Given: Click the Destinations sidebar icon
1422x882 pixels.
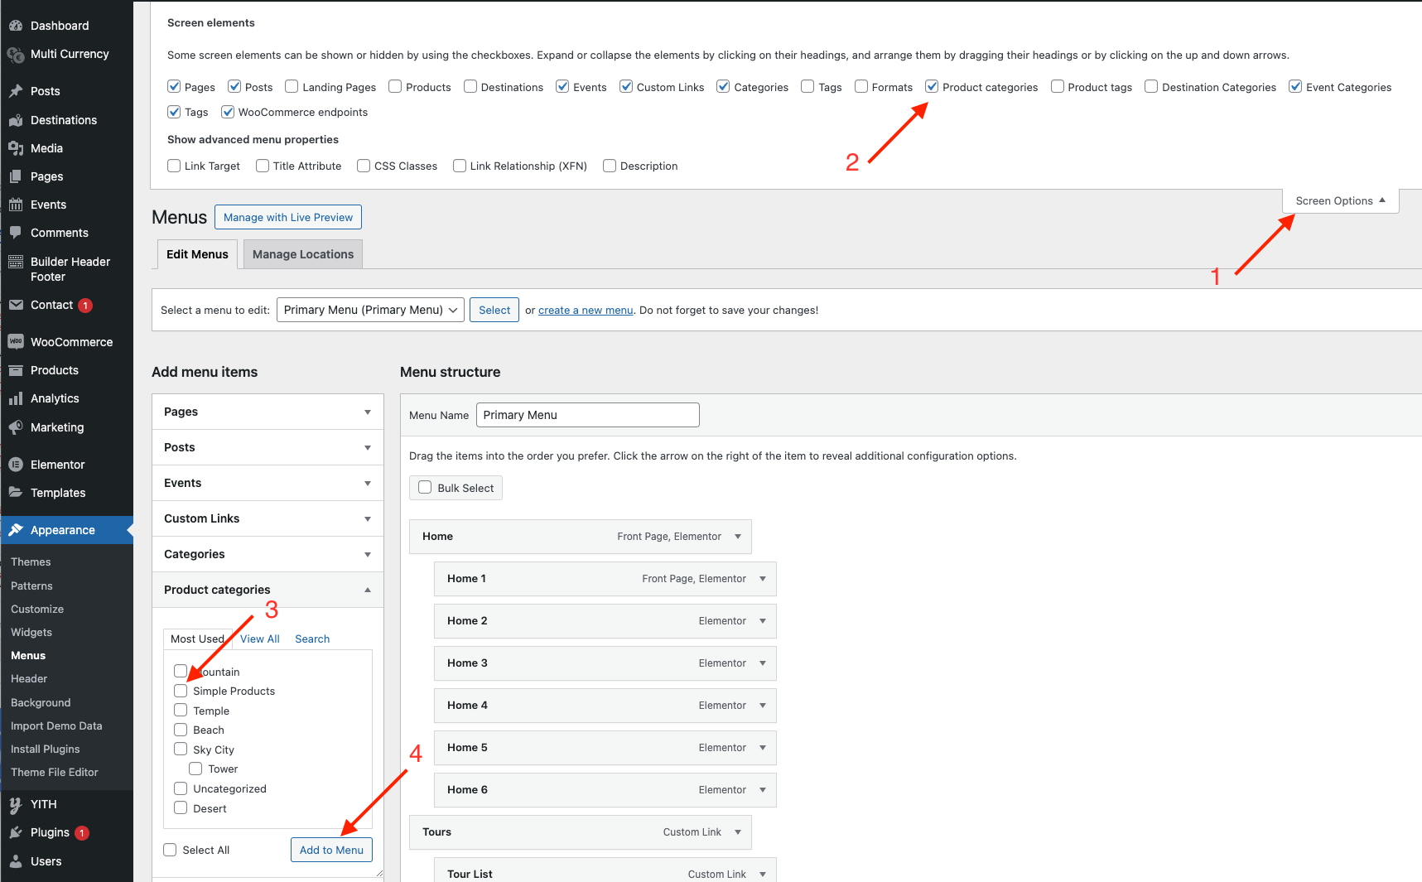Looking at the screenshot, I should [16, 120].
